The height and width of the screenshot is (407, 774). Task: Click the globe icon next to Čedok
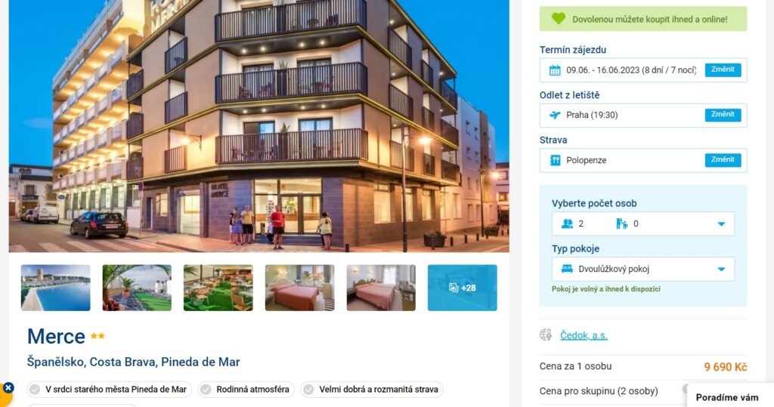coord(546,335)
